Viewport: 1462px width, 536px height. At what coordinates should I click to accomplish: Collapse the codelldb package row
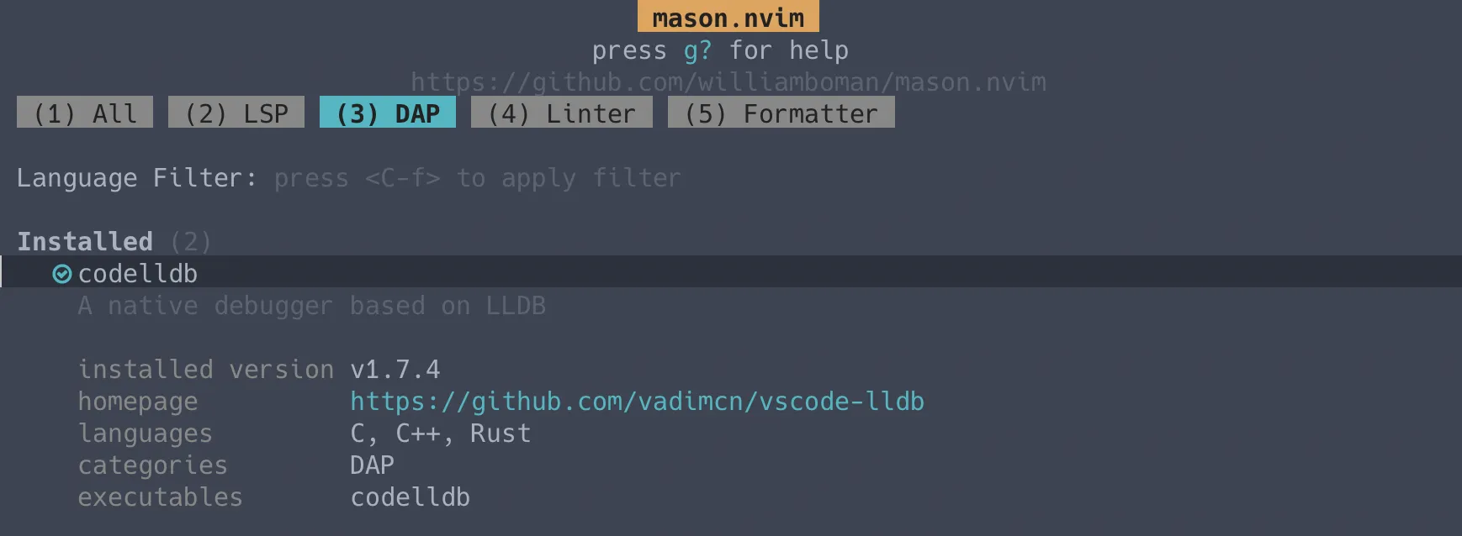click(x=138, y=274)
